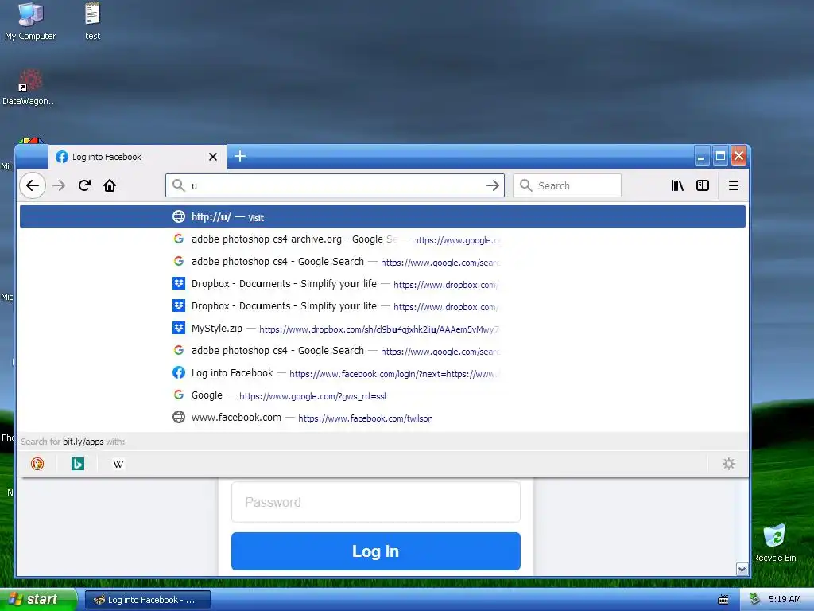Image resolution: width=814 pixels, height=611 pixels.
Task: Select the MyStyle.zip Dropbox suggestion
Action: pos(382,329)
